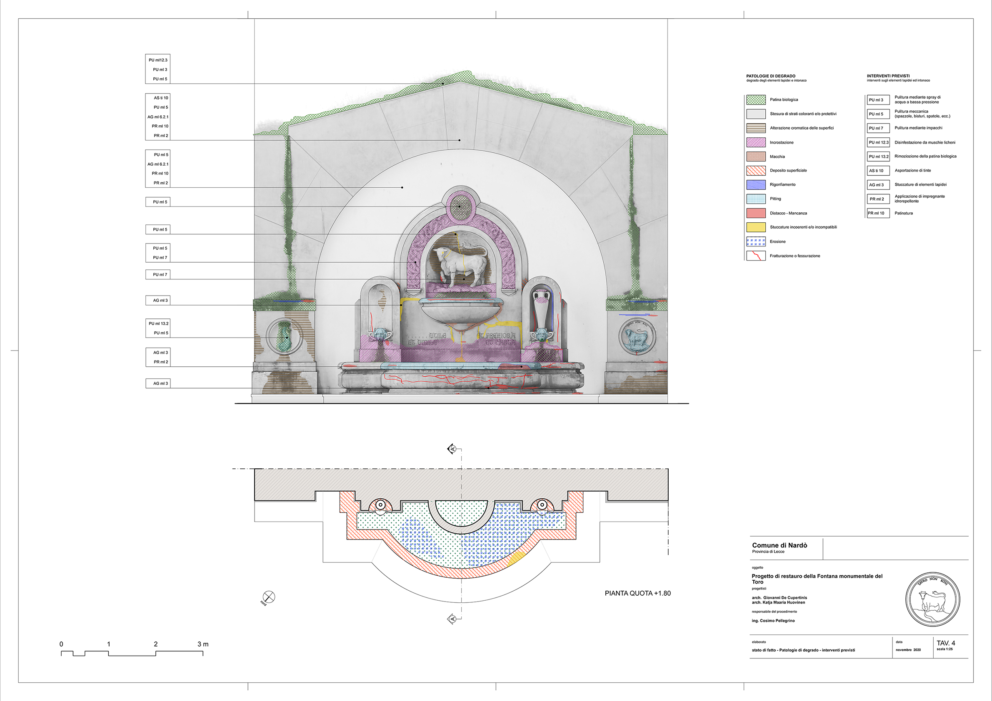Screen dimensions: 992x701
Task: Select the Rigonfiamento blue swatch
Action: pyautogui.click(x=756, y=185)
